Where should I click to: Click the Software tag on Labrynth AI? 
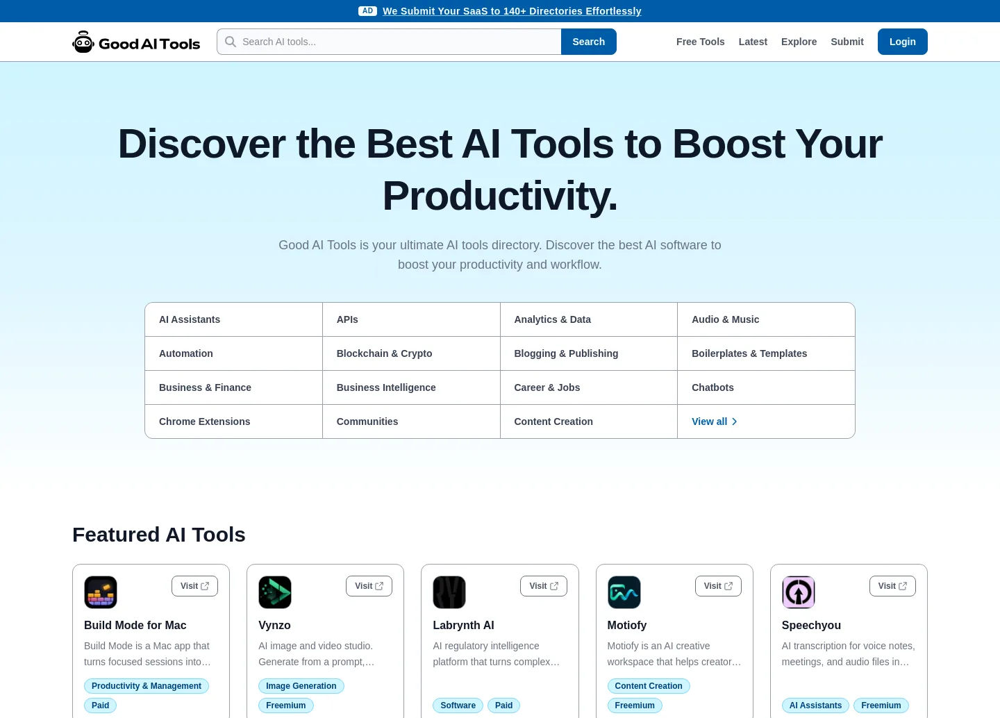(x=458, y=706)
